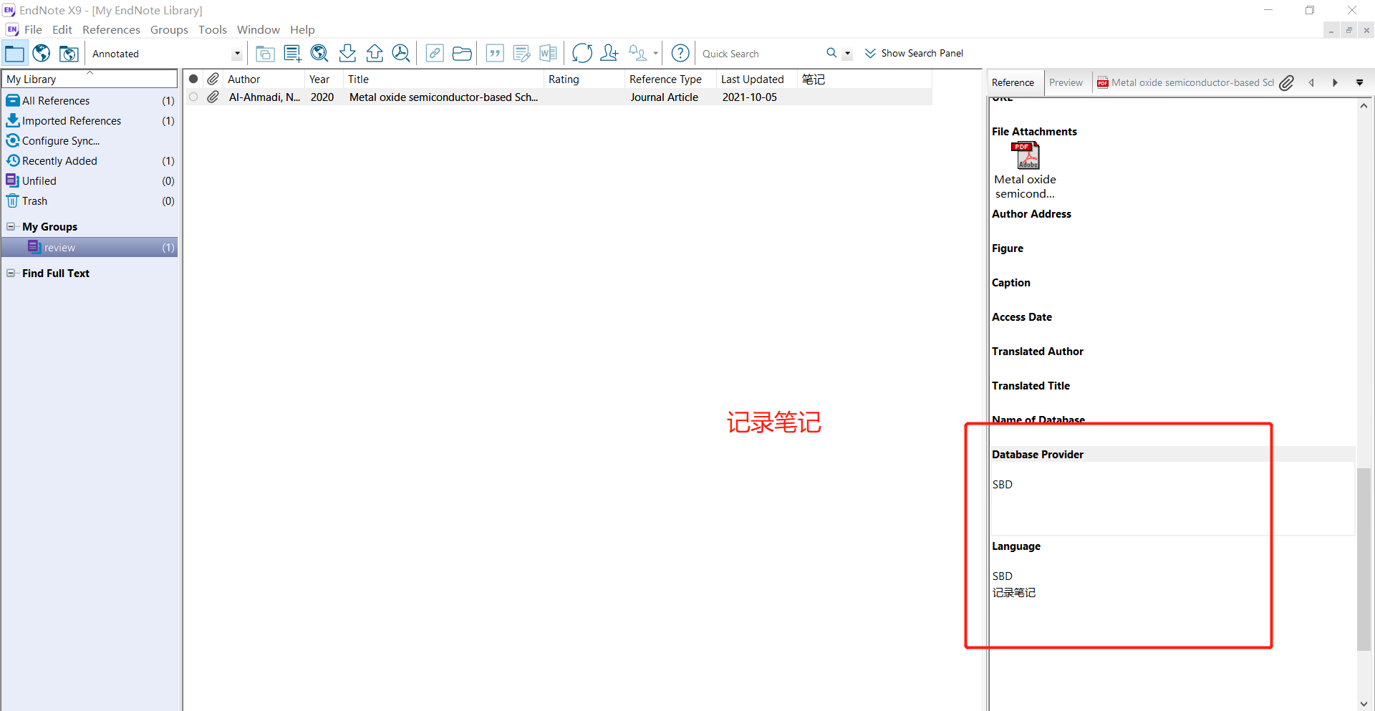Screen dimensions: 1375x711
Task: Click the Go to Word Processor icon
Action: (x=548, y=53)
